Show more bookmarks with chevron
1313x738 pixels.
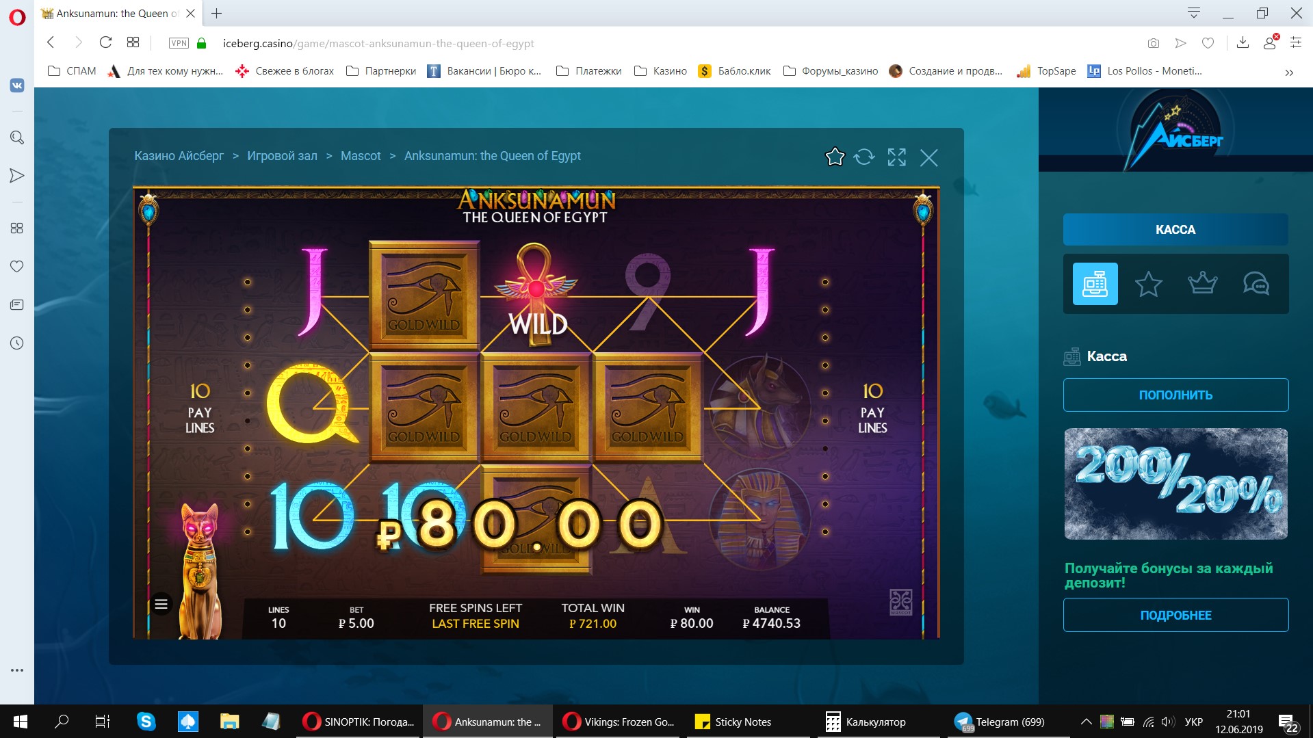[1289, 73]
